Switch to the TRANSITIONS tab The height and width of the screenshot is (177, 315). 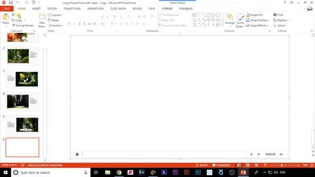tap(72, 9)
